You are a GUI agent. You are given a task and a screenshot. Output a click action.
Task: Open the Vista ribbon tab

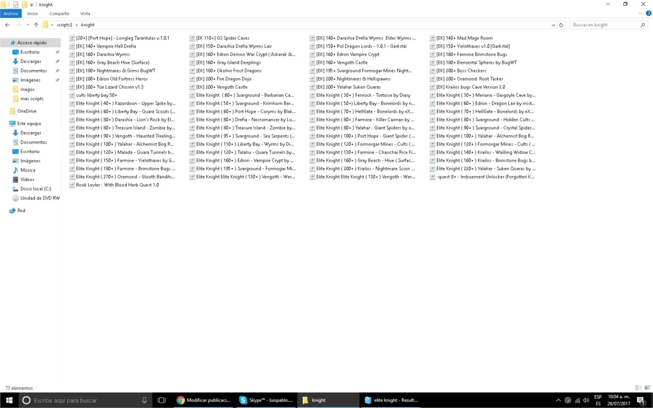click(x=85, y=14)
